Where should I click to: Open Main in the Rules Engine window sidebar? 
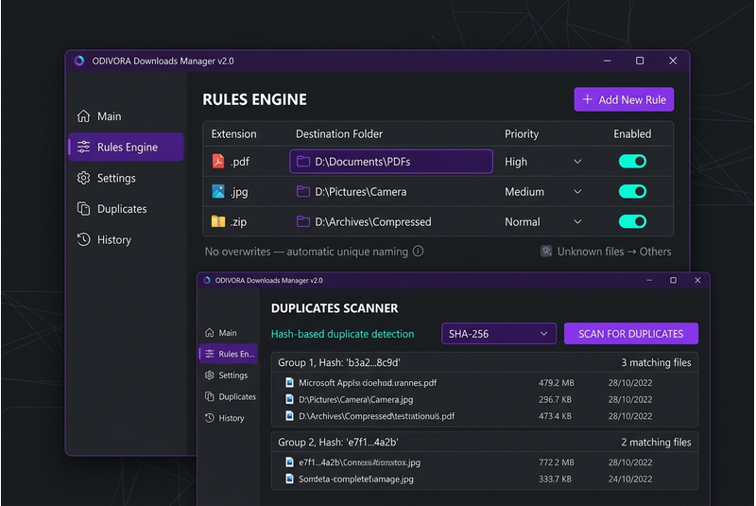[x=99, y=116]
